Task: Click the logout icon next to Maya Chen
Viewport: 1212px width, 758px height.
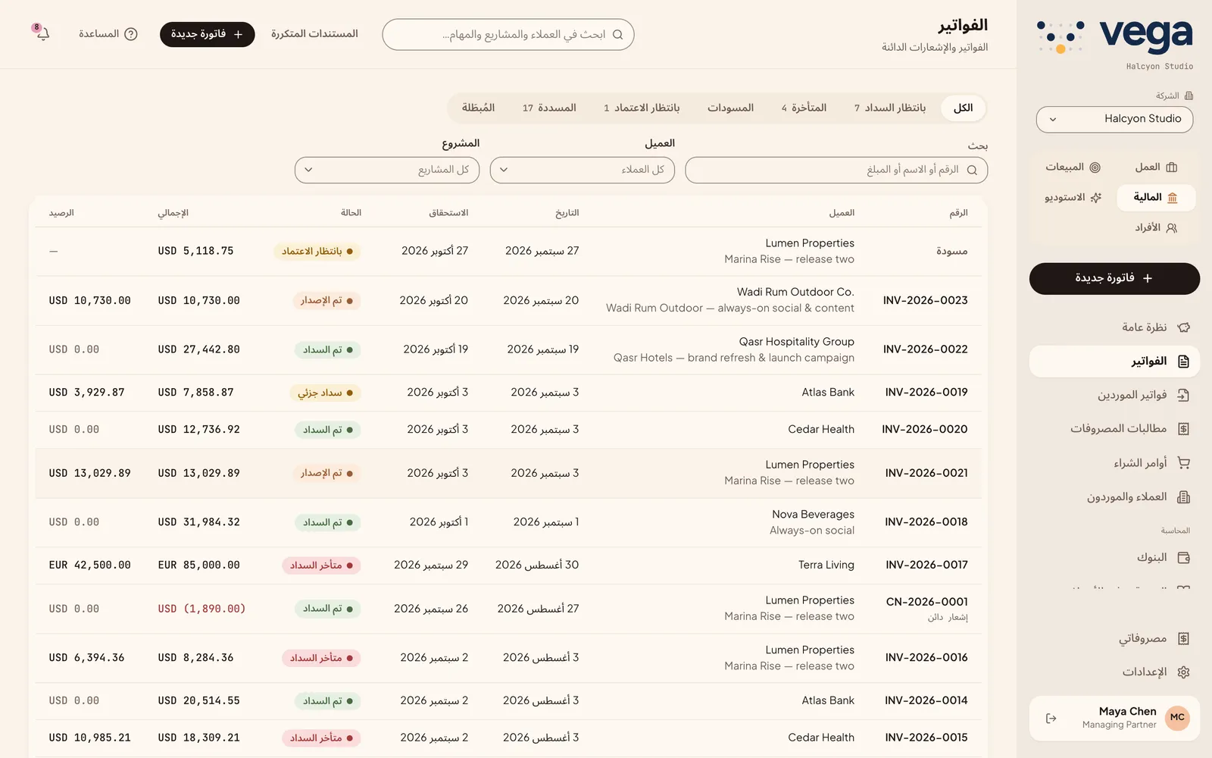Action: [1051, 719]
